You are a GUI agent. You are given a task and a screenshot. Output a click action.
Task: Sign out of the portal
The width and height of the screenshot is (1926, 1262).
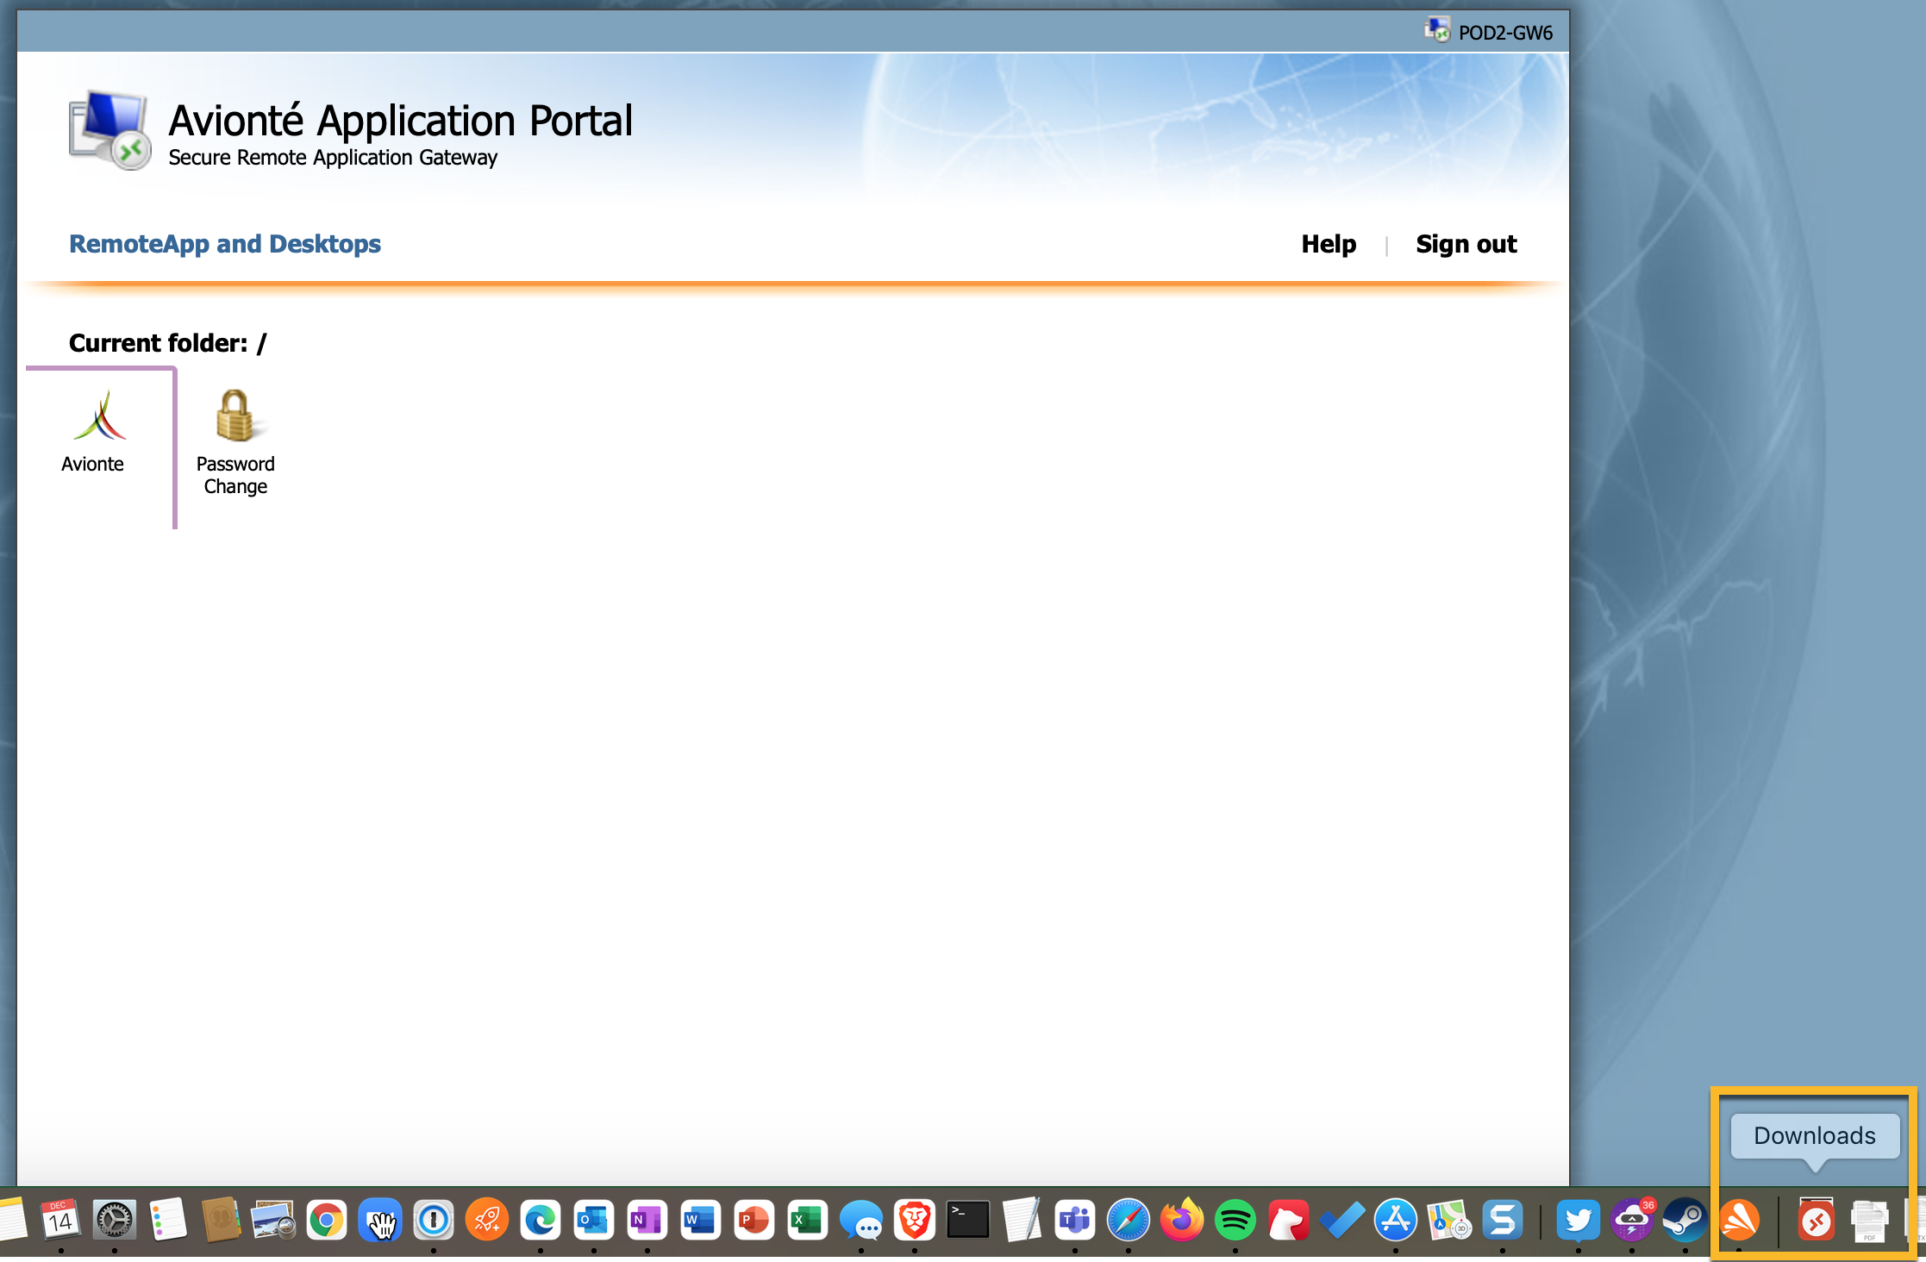[x=1466, y=244]
